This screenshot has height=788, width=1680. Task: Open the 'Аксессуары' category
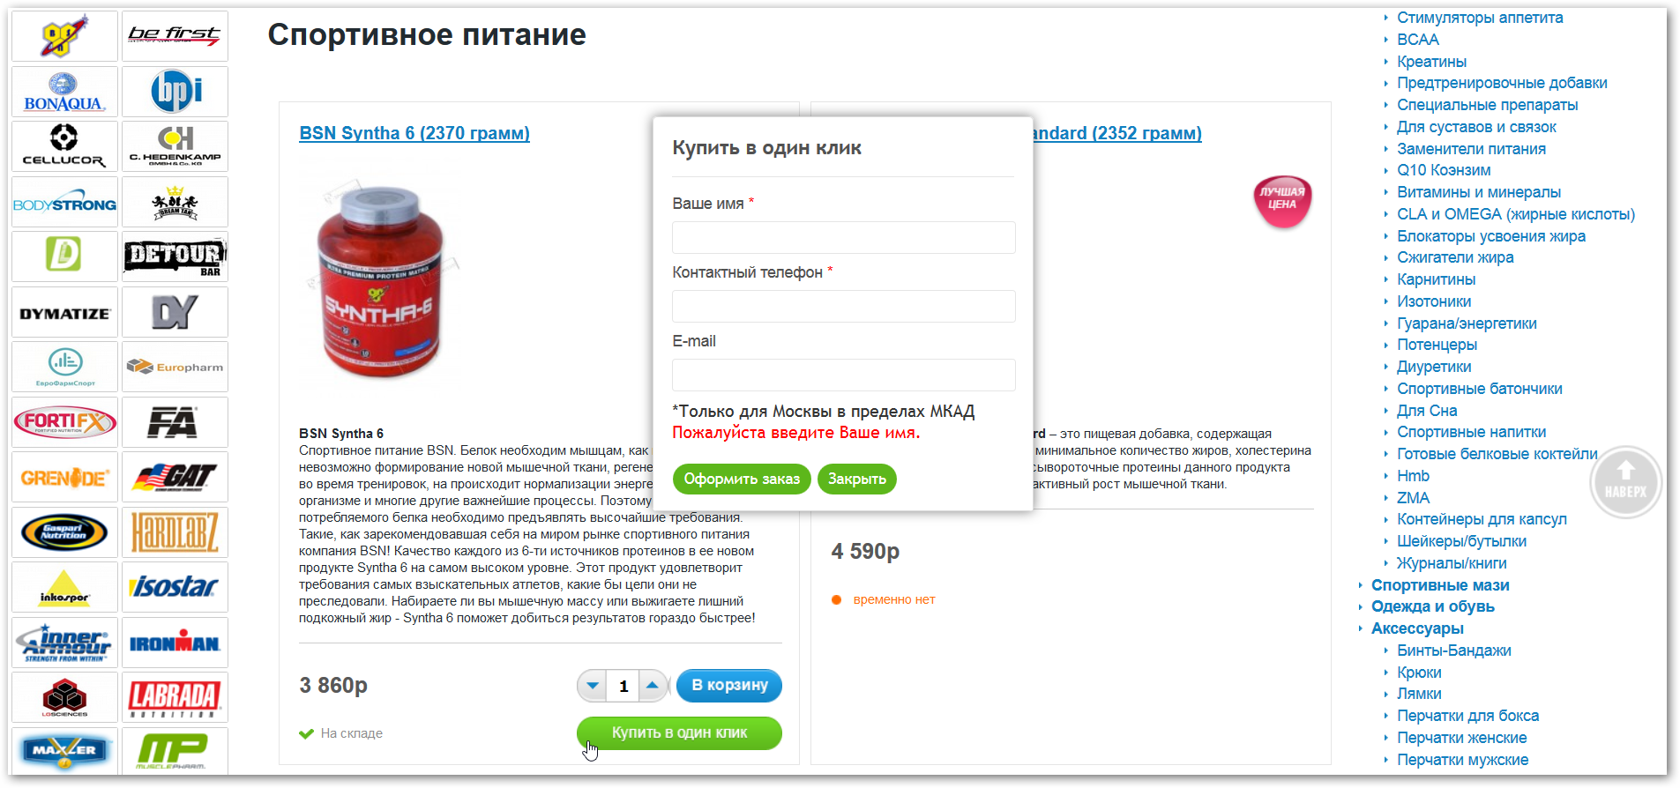coord(1417,628)
